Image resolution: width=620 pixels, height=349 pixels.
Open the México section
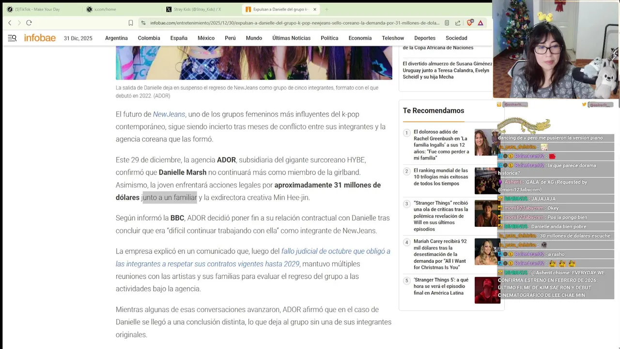(x=206, y=38)
